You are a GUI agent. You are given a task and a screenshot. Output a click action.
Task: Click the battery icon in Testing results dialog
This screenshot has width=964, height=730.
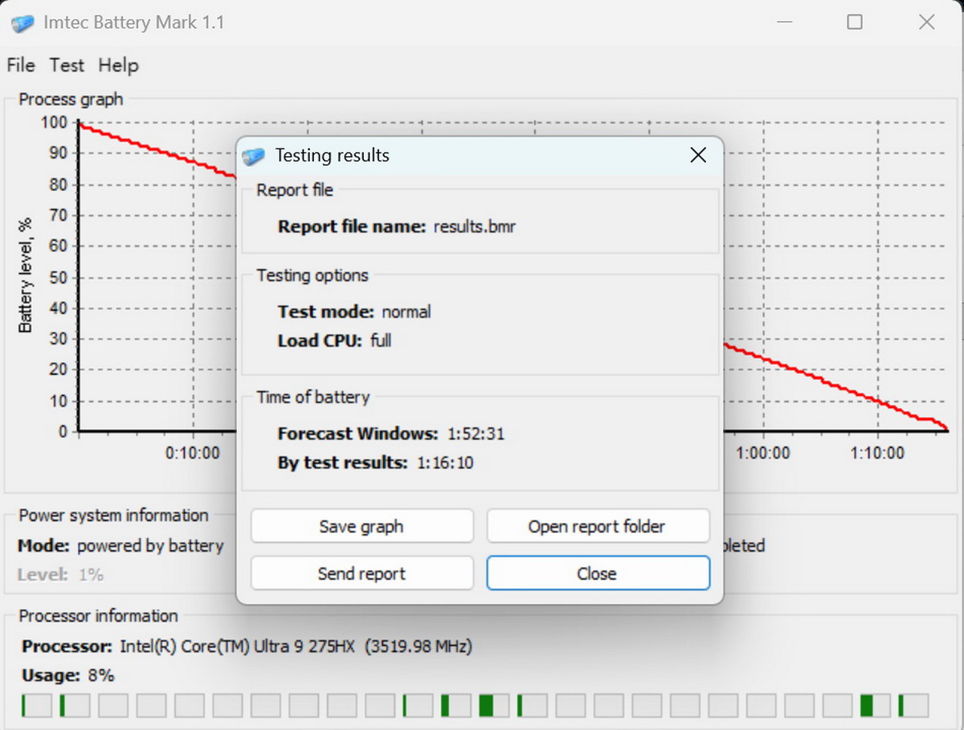coord(254,156)
